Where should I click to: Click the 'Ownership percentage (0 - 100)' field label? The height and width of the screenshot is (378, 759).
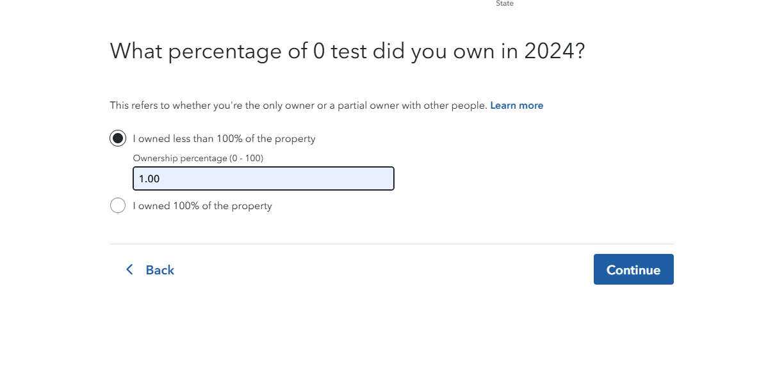(x=198, y=159)
